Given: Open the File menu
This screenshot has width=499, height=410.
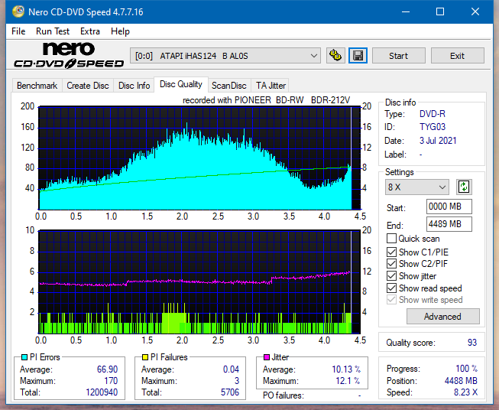Looking at the screenshot, I should coord(18,31).
